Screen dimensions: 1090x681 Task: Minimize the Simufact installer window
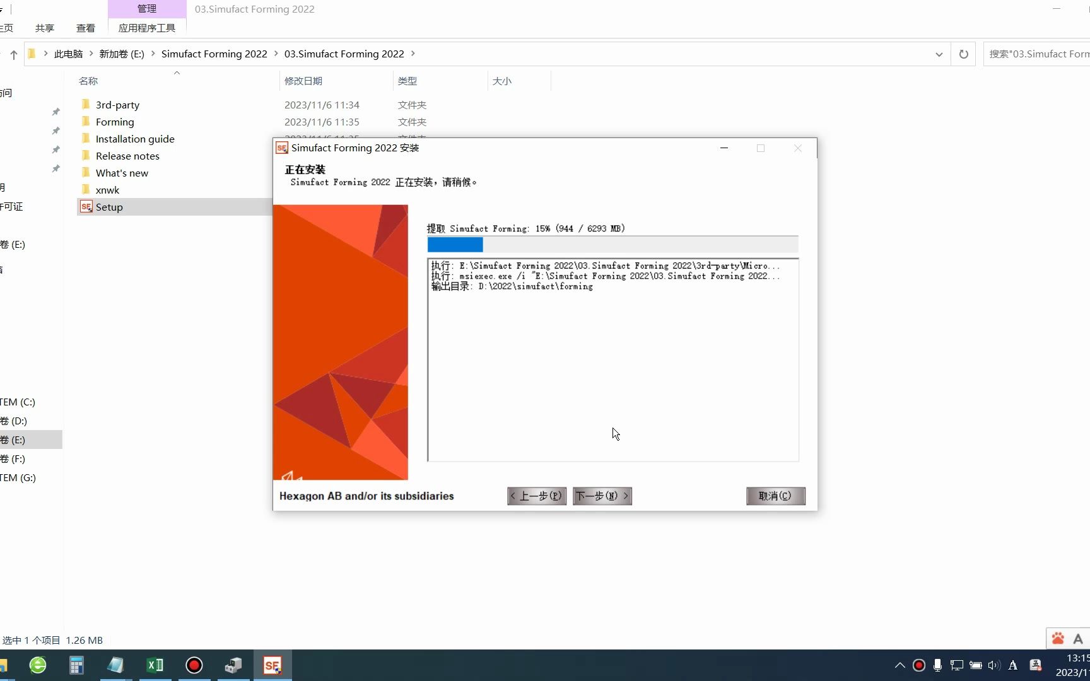[724, 148]
